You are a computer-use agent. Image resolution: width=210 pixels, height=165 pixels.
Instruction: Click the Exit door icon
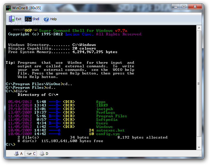point(12,19)
